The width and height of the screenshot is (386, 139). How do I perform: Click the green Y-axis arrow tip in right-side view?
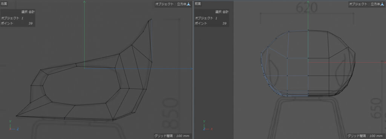84,2
